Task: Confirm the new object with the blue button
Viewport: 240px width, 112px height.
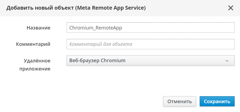Action: 217,102
